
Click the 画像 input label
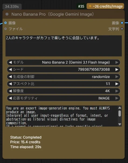pyautogui.click(x=12, y=23)
